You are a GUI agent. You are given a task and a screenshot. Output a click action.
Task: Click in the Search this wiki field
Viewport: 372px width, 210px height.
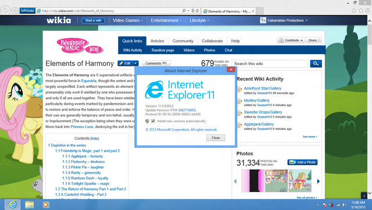pos(270,63)
